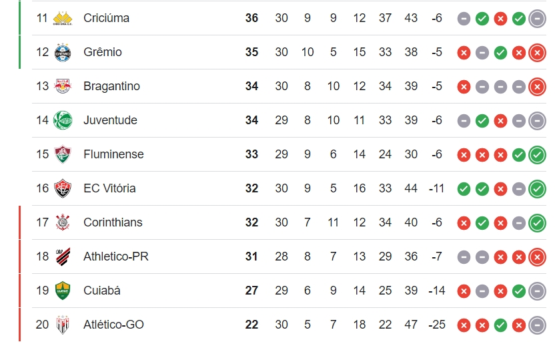557x344 pixels.
Task: Click the Corinthians club crest
Action: point(63,222)
